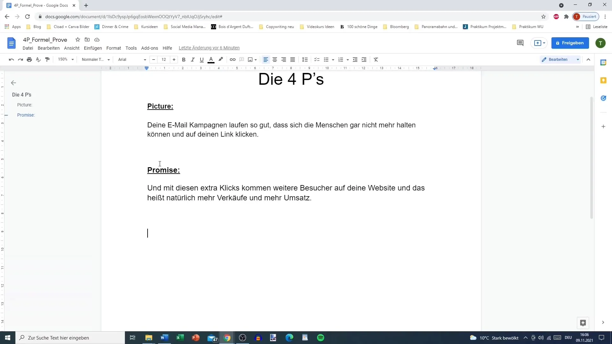Increase font size with plus button
This screenshot has width=612, height=344.
174,60
